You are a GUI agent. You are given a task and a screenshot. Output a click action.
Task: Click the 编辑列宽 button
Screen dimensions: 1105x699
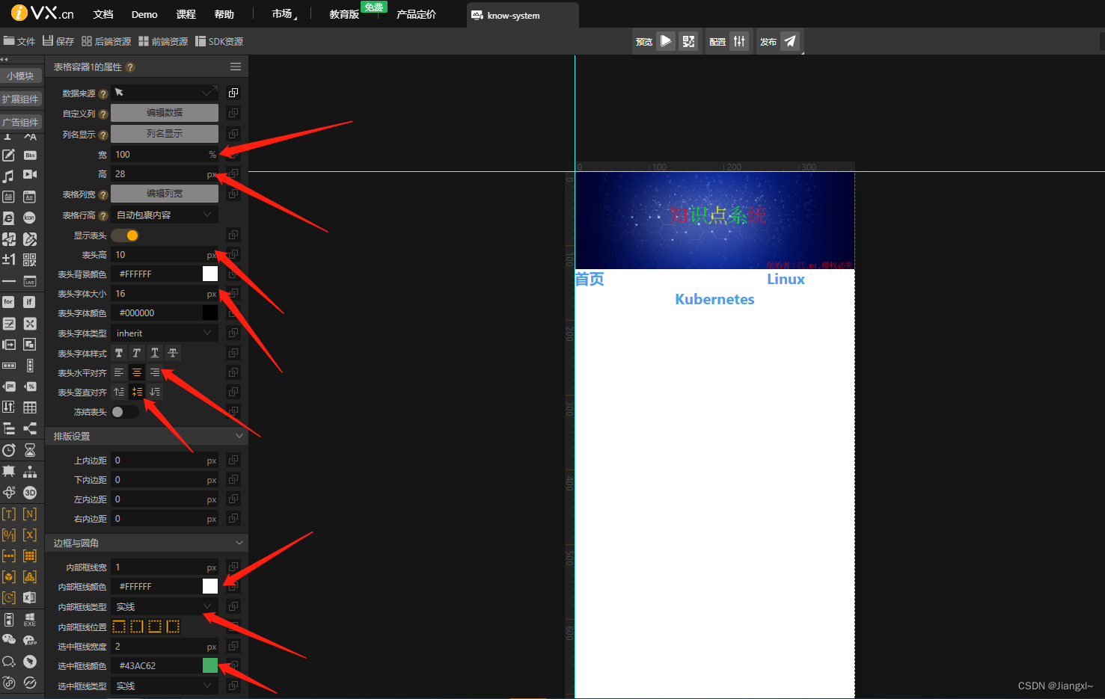click(x=165, y=194)
